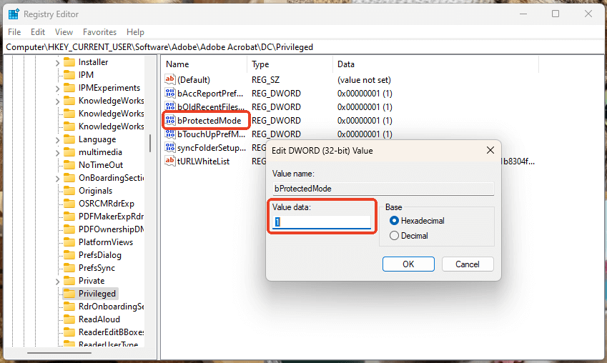Image resolution: width=607 pixels, height=363 pixels.
Task: Maximize the Registry Editor window
Action: 556,14
